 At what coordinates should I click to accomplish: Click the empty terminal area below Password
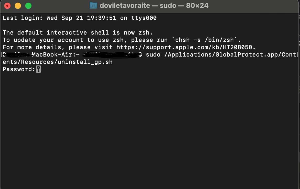pos(149,130)
